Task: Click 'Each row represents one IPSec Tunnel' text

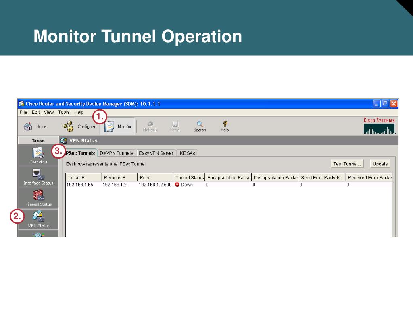Action: (106, 164)
